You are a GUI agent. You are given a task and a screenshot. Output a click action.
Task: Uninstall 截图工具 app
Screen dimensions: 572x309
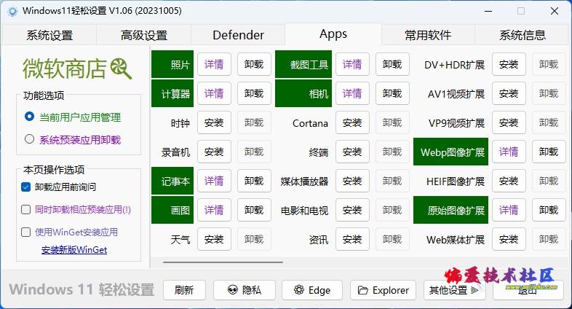(x=392, y=64)
